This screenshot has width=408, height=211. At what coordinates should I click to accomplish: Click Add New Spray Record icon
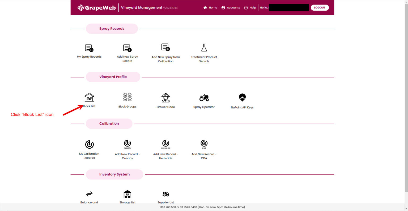(127, 48)
